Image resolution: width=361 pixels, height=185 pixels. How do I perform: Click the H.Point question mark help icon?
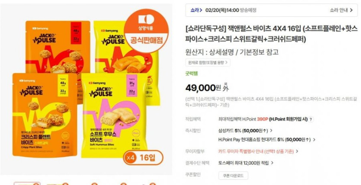(311, 119)
